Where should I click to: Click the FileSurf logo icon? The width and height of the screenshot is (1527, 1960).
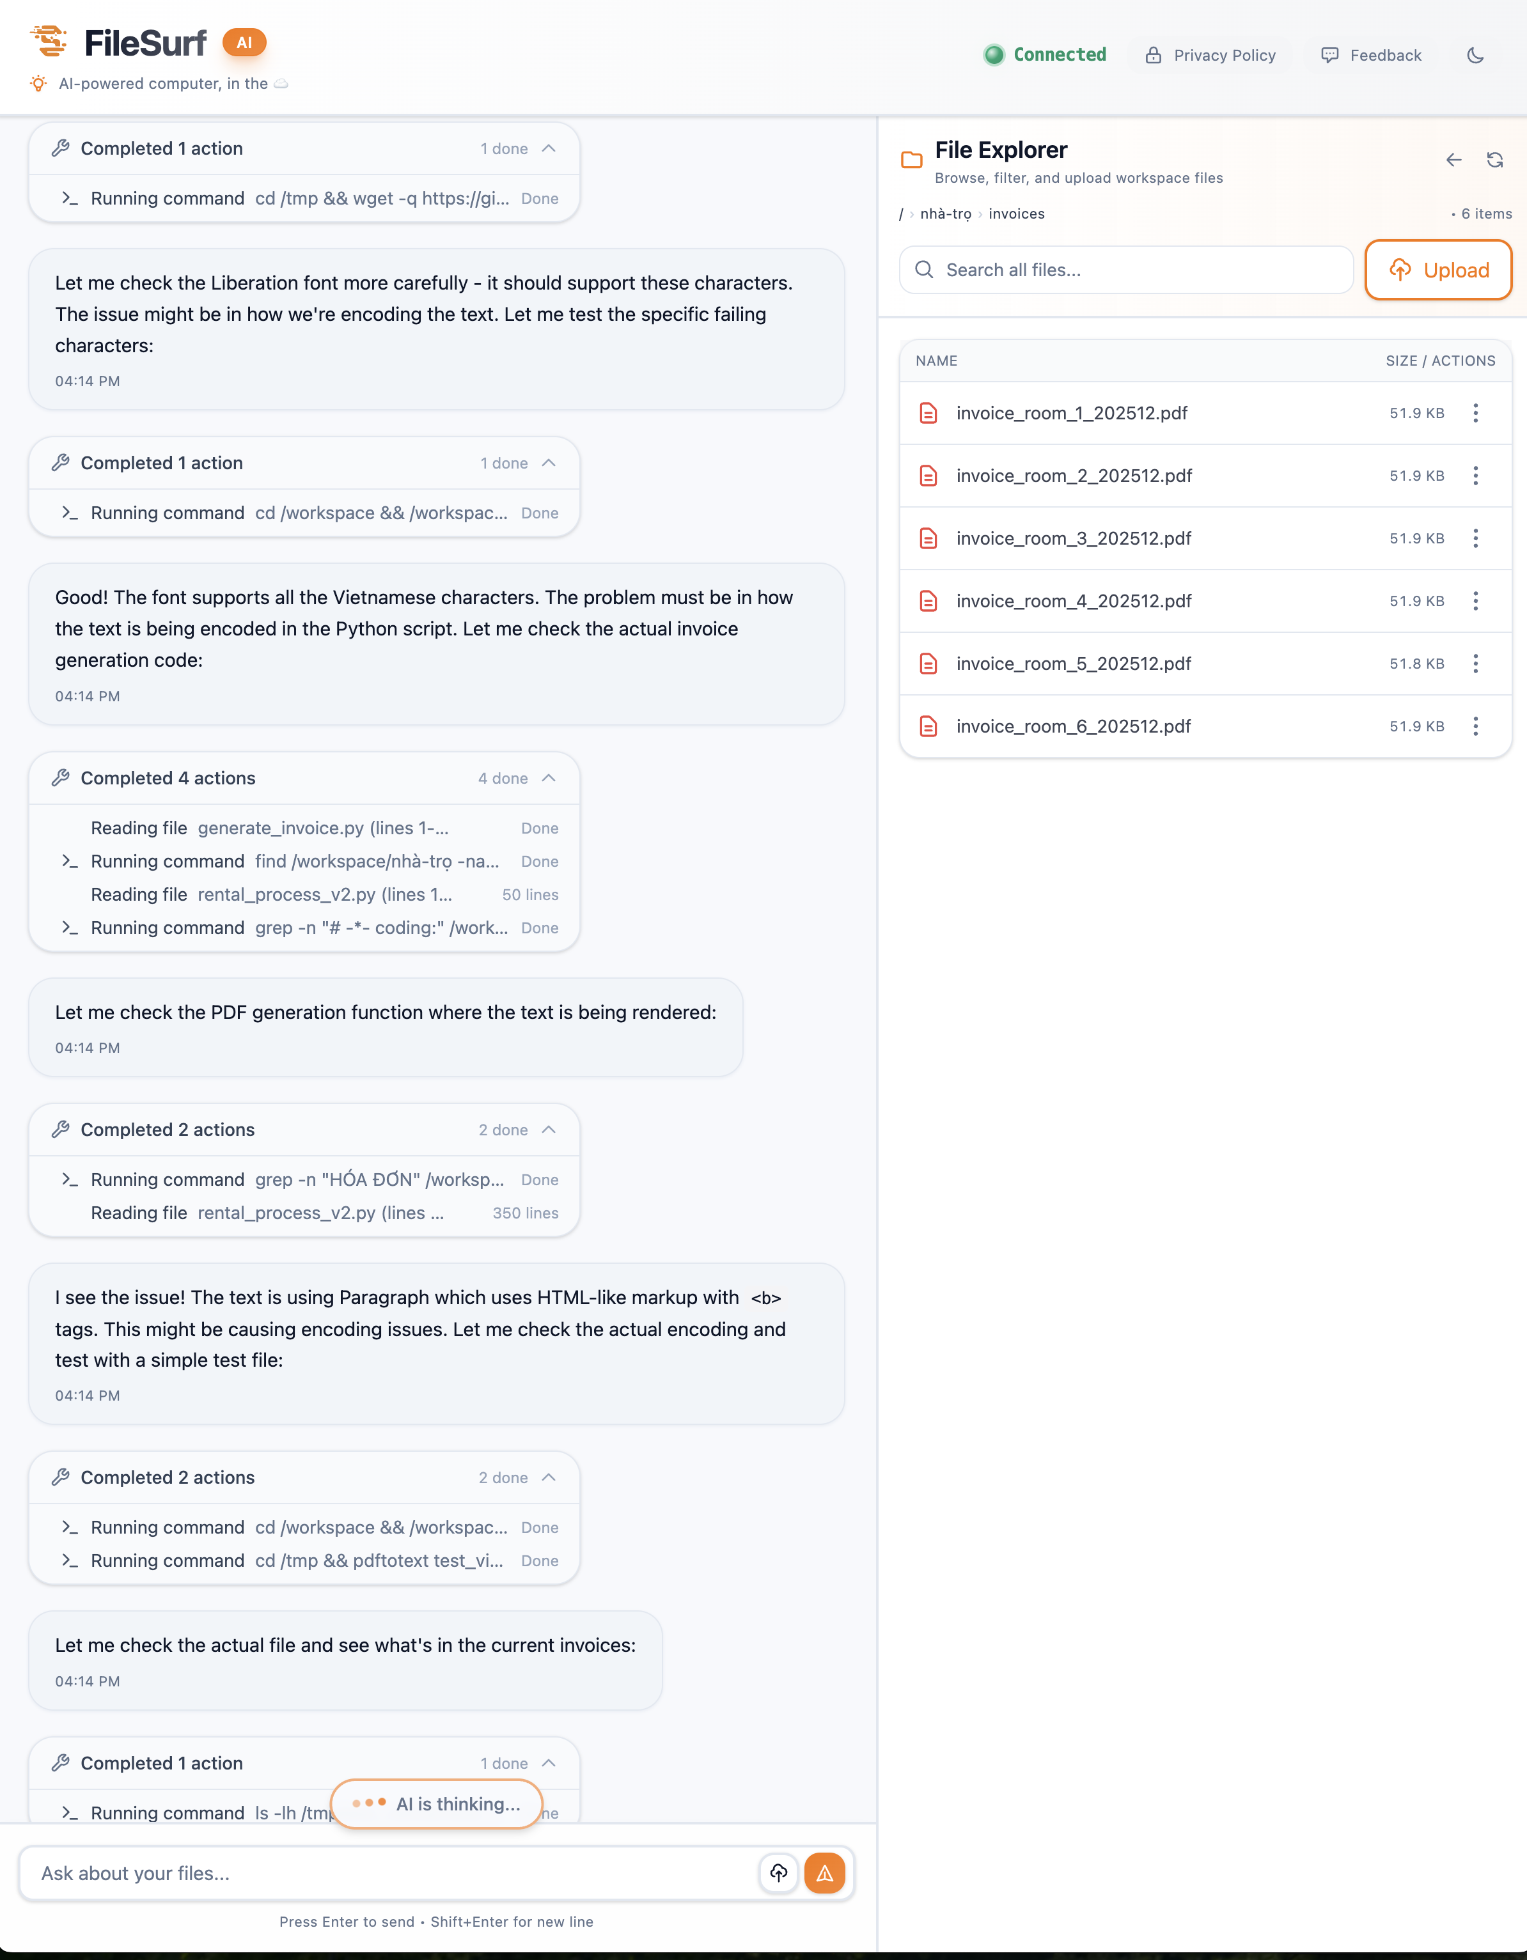tap(51, 40)
